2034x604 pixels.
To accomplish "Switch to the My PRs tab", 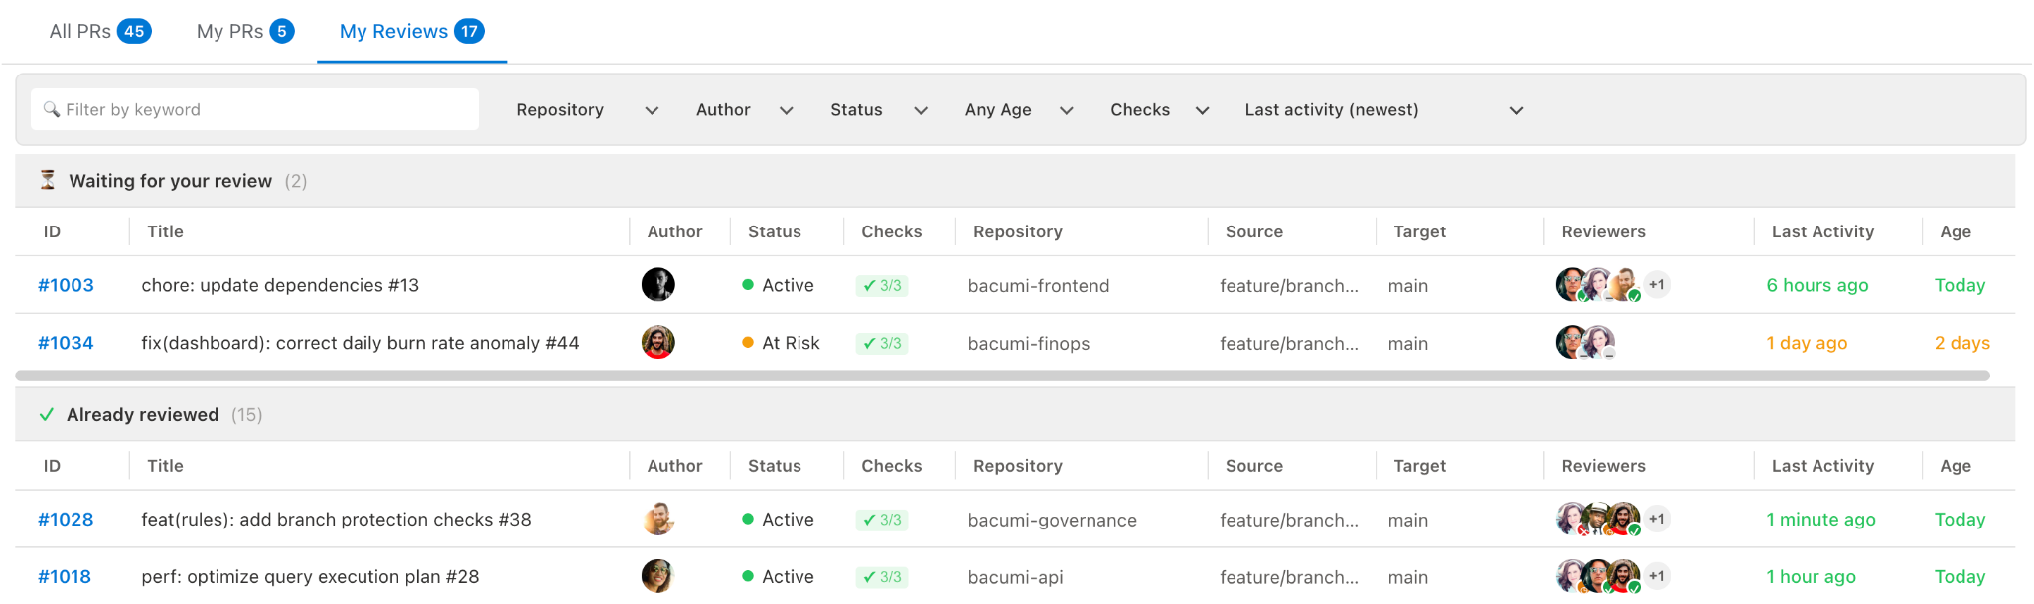I will [244, 32].
